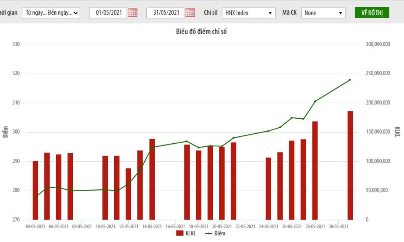The width and height of the screenshot is (404, 242).
Task: Open the Mã CK None dropdown
Action: coord(323,13)
